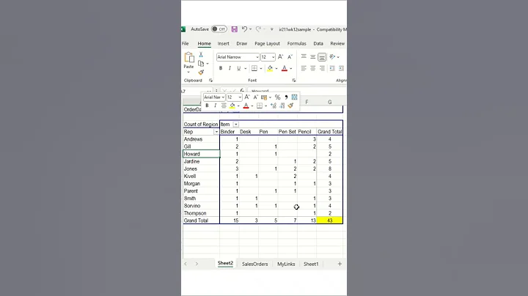Expand the Paste options arrow below Paste
528x296 pixels.
pyautogui.click(x=188, y=72)
